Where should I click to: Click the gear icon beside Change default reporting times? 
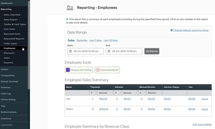[x=171, y=30]
